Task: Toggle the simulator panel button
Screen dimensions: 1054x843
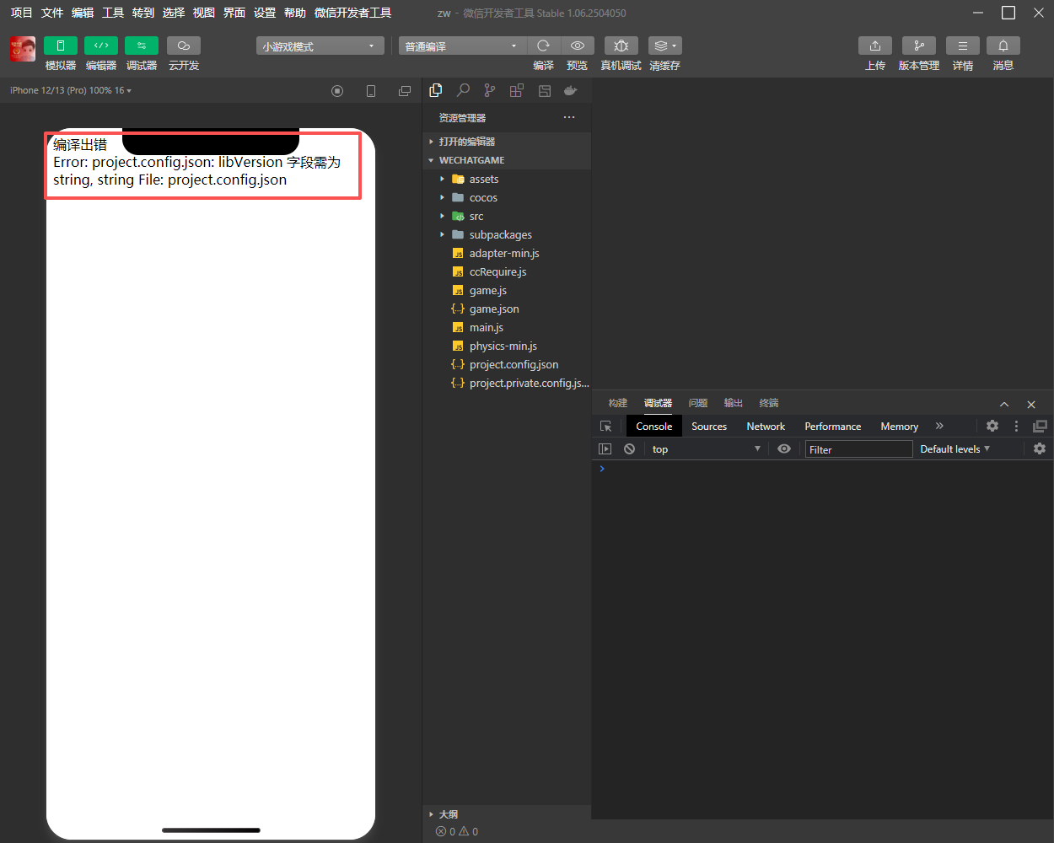Action: point(61,46)
